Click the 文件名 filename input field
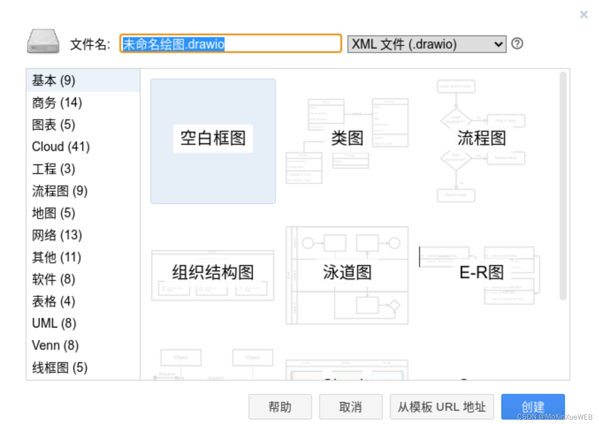Viewport: 599px width, 424px height. click(x=230, y=43)
